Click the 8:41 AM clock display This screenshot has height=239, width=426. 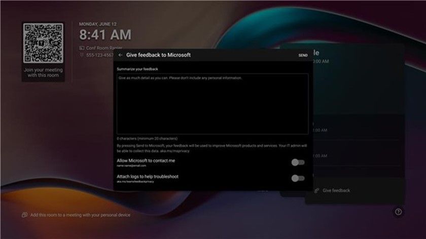[105, 35]
